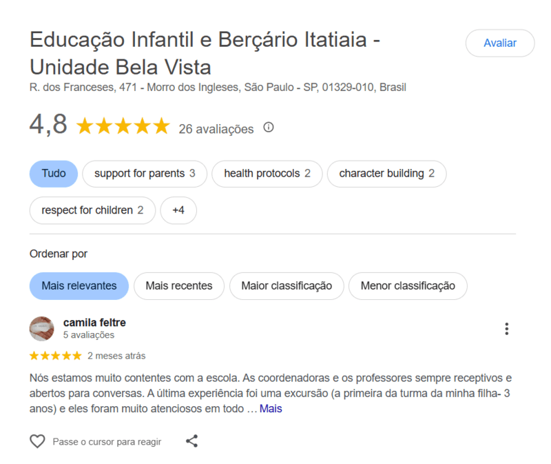The height and width of the screenshot is (464, 551).
Task: Click the five-star rating beside 4,8
Action: pyautogui.click(x=123, y=126)
